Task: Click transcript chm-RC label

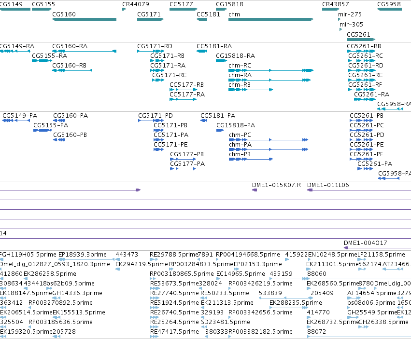Action: point(240,66)
